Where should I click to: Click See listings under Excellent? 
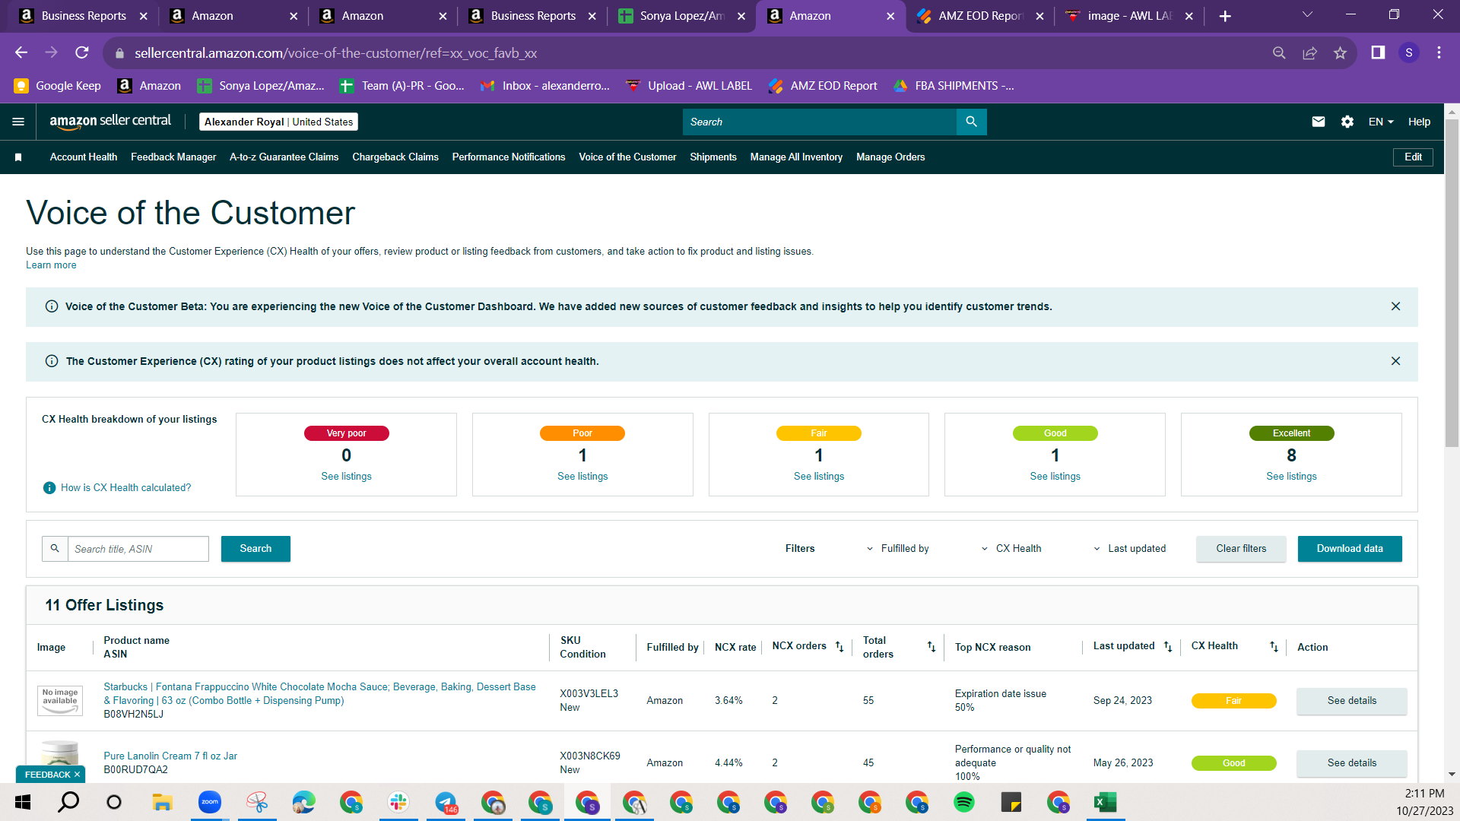1291,477
